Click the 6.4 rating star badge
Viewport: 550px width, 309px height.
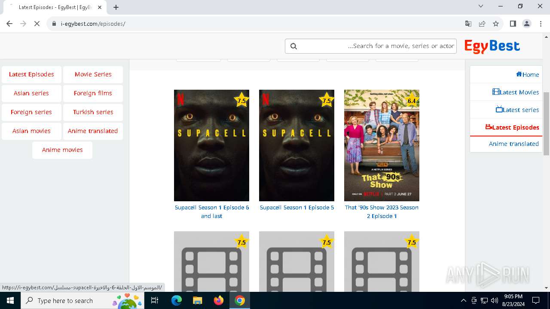(411, 101)
